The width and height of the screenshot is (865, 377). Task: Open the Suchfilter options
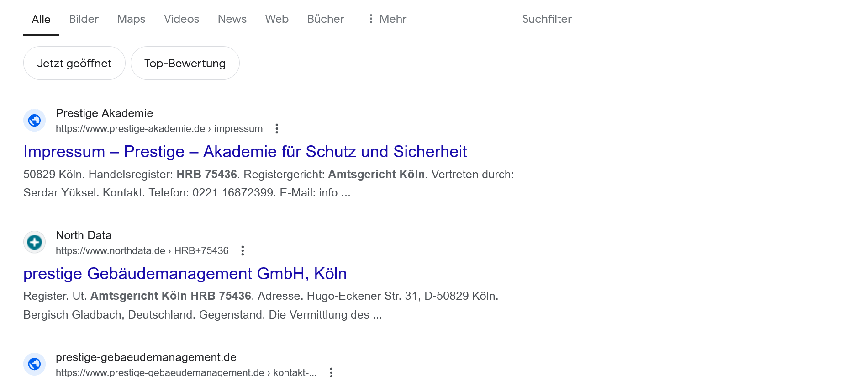546,19
